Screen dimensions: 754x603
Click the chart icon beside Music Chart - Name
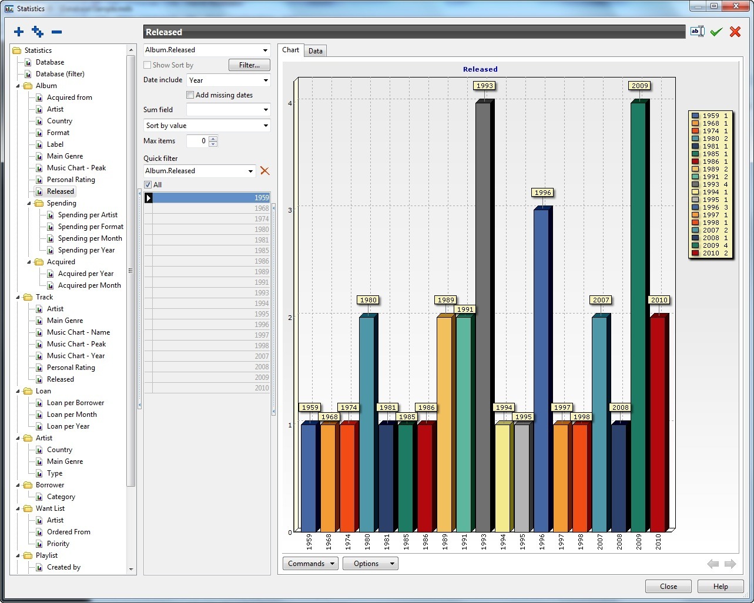(x=39, y=332)
